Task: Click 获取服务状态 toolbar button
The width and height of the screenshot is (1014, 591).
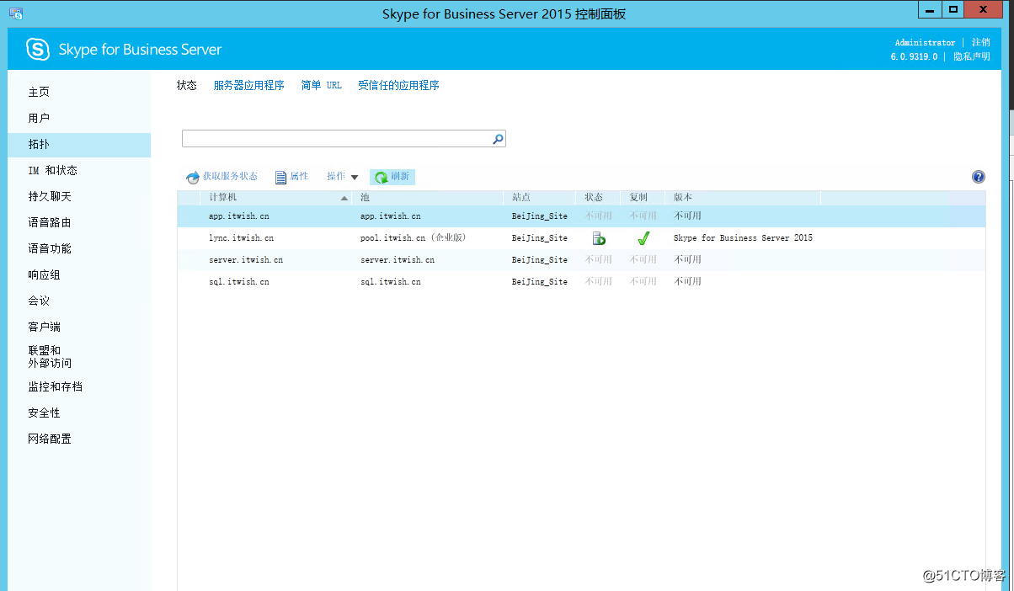Action: pos(222,177)
